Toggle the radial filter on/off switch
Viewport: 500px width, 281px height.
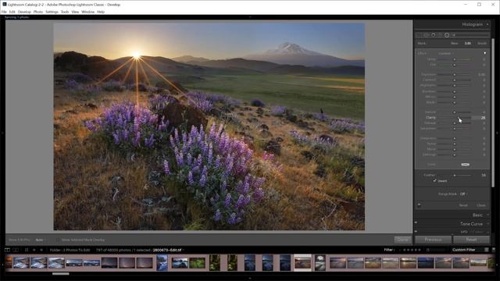pos(419,205)
